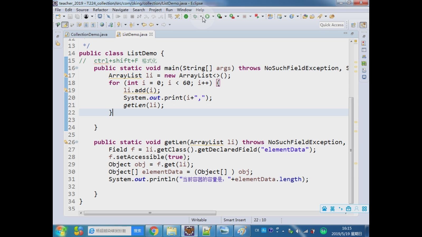
Task: Click 'elementData' string on line 27
Action: [x=285, y=150]
